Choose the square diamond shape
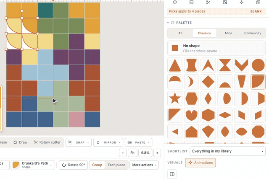This screenshot has height=181, width=269. pos(208,82)
